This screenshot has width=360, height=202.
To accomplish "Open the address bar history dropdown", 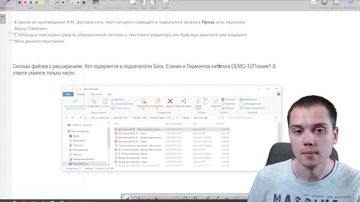I will click(x=219, y=118).
